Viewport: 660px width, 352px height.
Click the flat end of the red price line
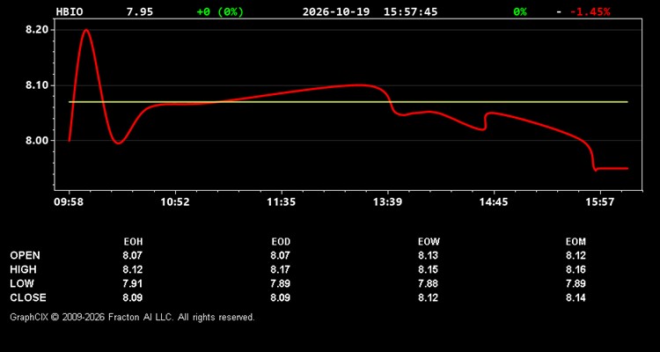612,168
